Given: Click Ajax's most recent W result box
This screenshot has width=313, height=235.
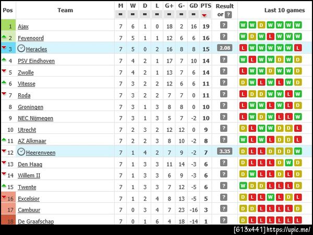Looking at the screenshot, I should click(297, 26).
